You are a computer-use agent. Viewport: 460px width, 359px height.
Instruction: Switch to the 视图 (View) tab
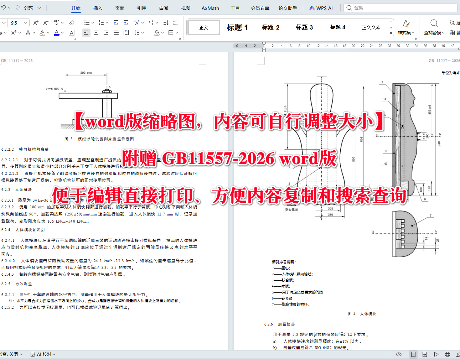[x=186, y=8]
